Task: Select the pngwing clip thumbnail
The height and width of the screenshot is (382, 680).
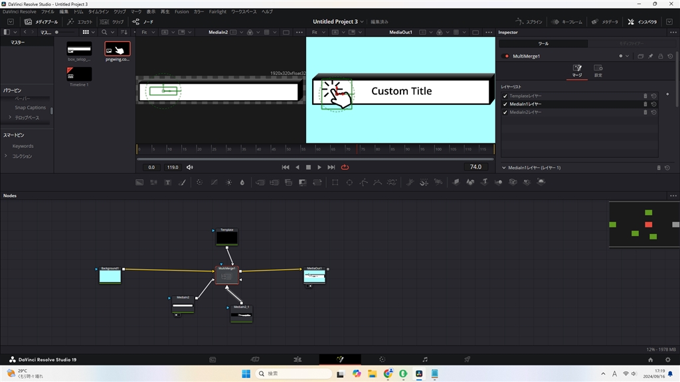Action: [118, 50]
